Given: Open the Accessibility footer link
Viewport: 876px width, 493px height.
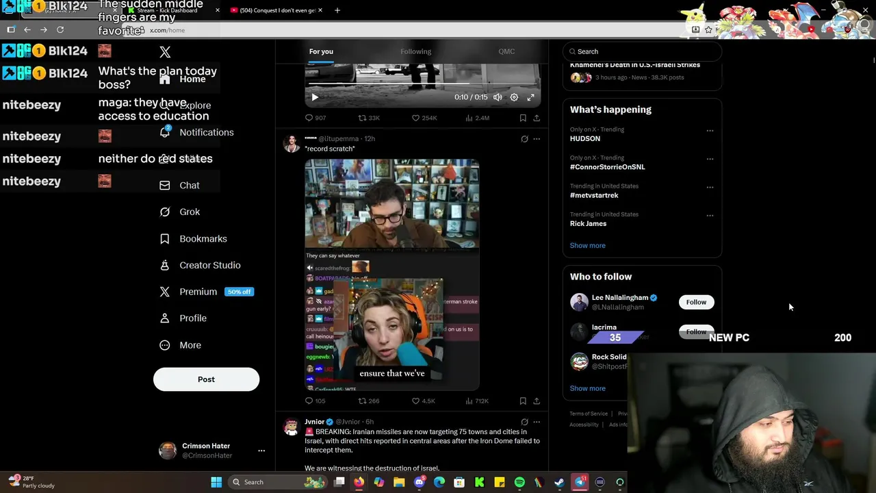Looking at the screenshot, I should coord(584,425).
